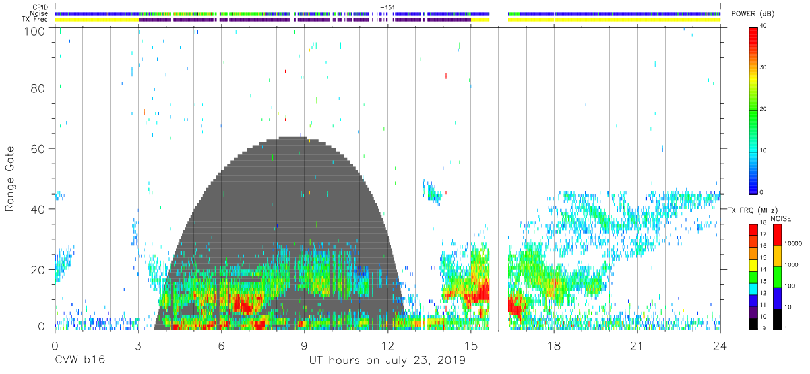Click the 20 tick on POWER colorbar
This screenshot has width=810, height=374.
[763, 109]
